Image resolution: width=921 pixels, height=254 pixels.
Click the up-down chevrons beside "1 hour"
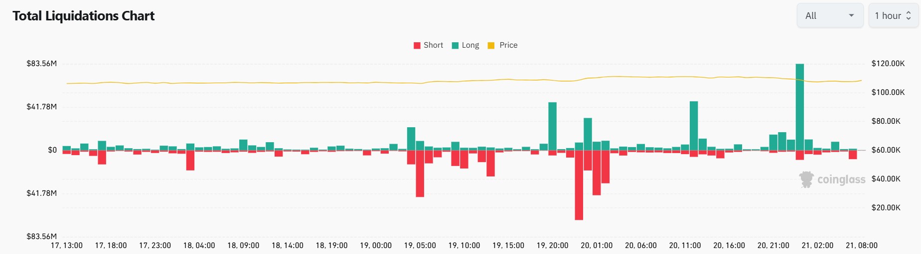tap(909, 16)
